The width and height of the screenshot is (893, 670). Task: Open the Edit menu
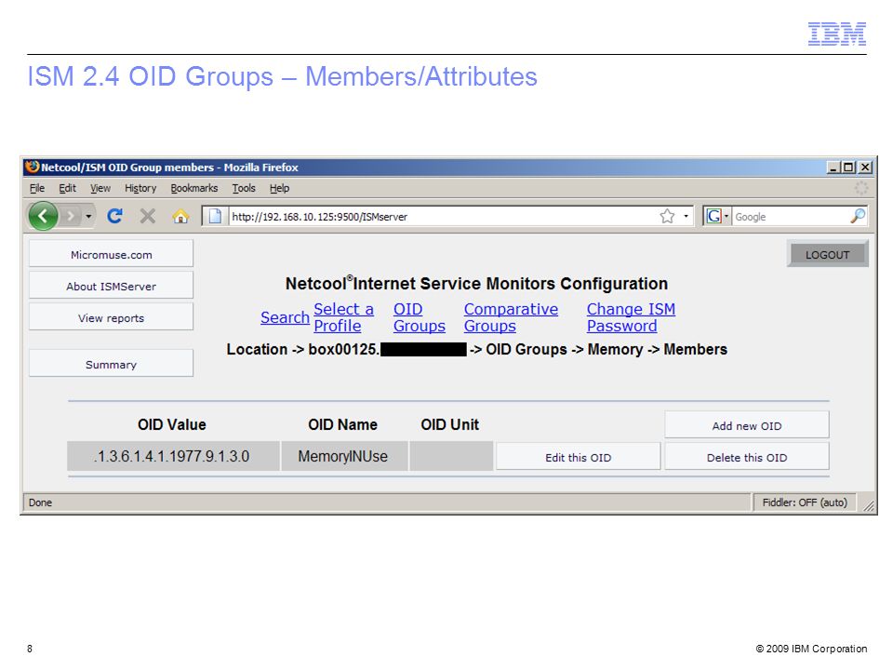(x=67, y=188)
